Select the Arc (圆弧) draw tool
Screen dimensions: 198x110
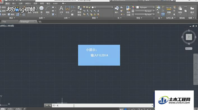tap(48, 10)
